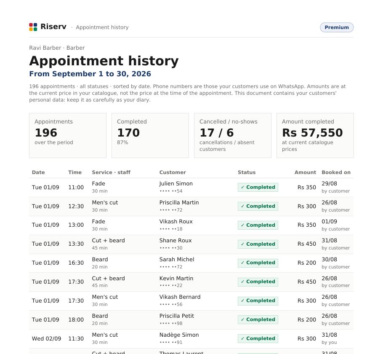Click masked phone ending 98

171,323
